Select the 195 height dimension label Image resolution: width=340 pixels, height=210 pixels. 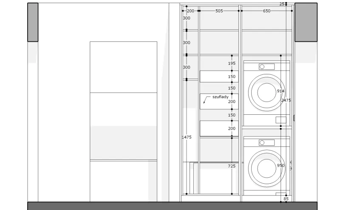(x=232, y=63)
